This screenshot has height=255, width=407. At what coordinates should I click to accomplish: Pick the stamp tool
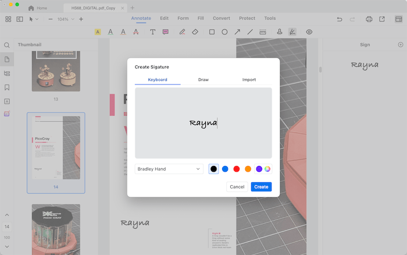280,32
